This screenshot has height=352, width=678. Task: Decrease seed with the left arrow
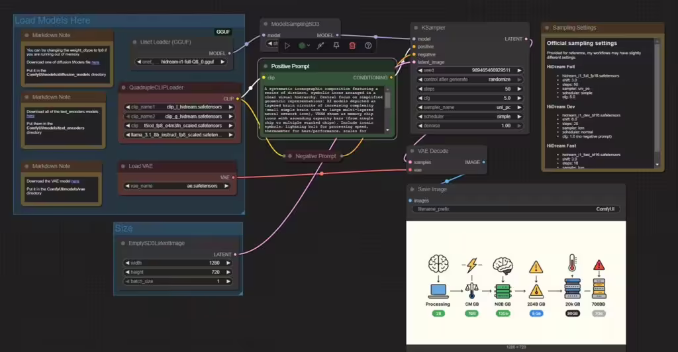pyautogui.click(x=420, y=70)
